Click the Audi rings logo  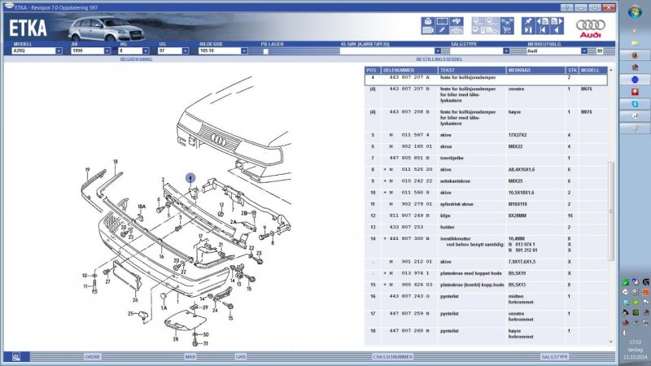[589, 27]
